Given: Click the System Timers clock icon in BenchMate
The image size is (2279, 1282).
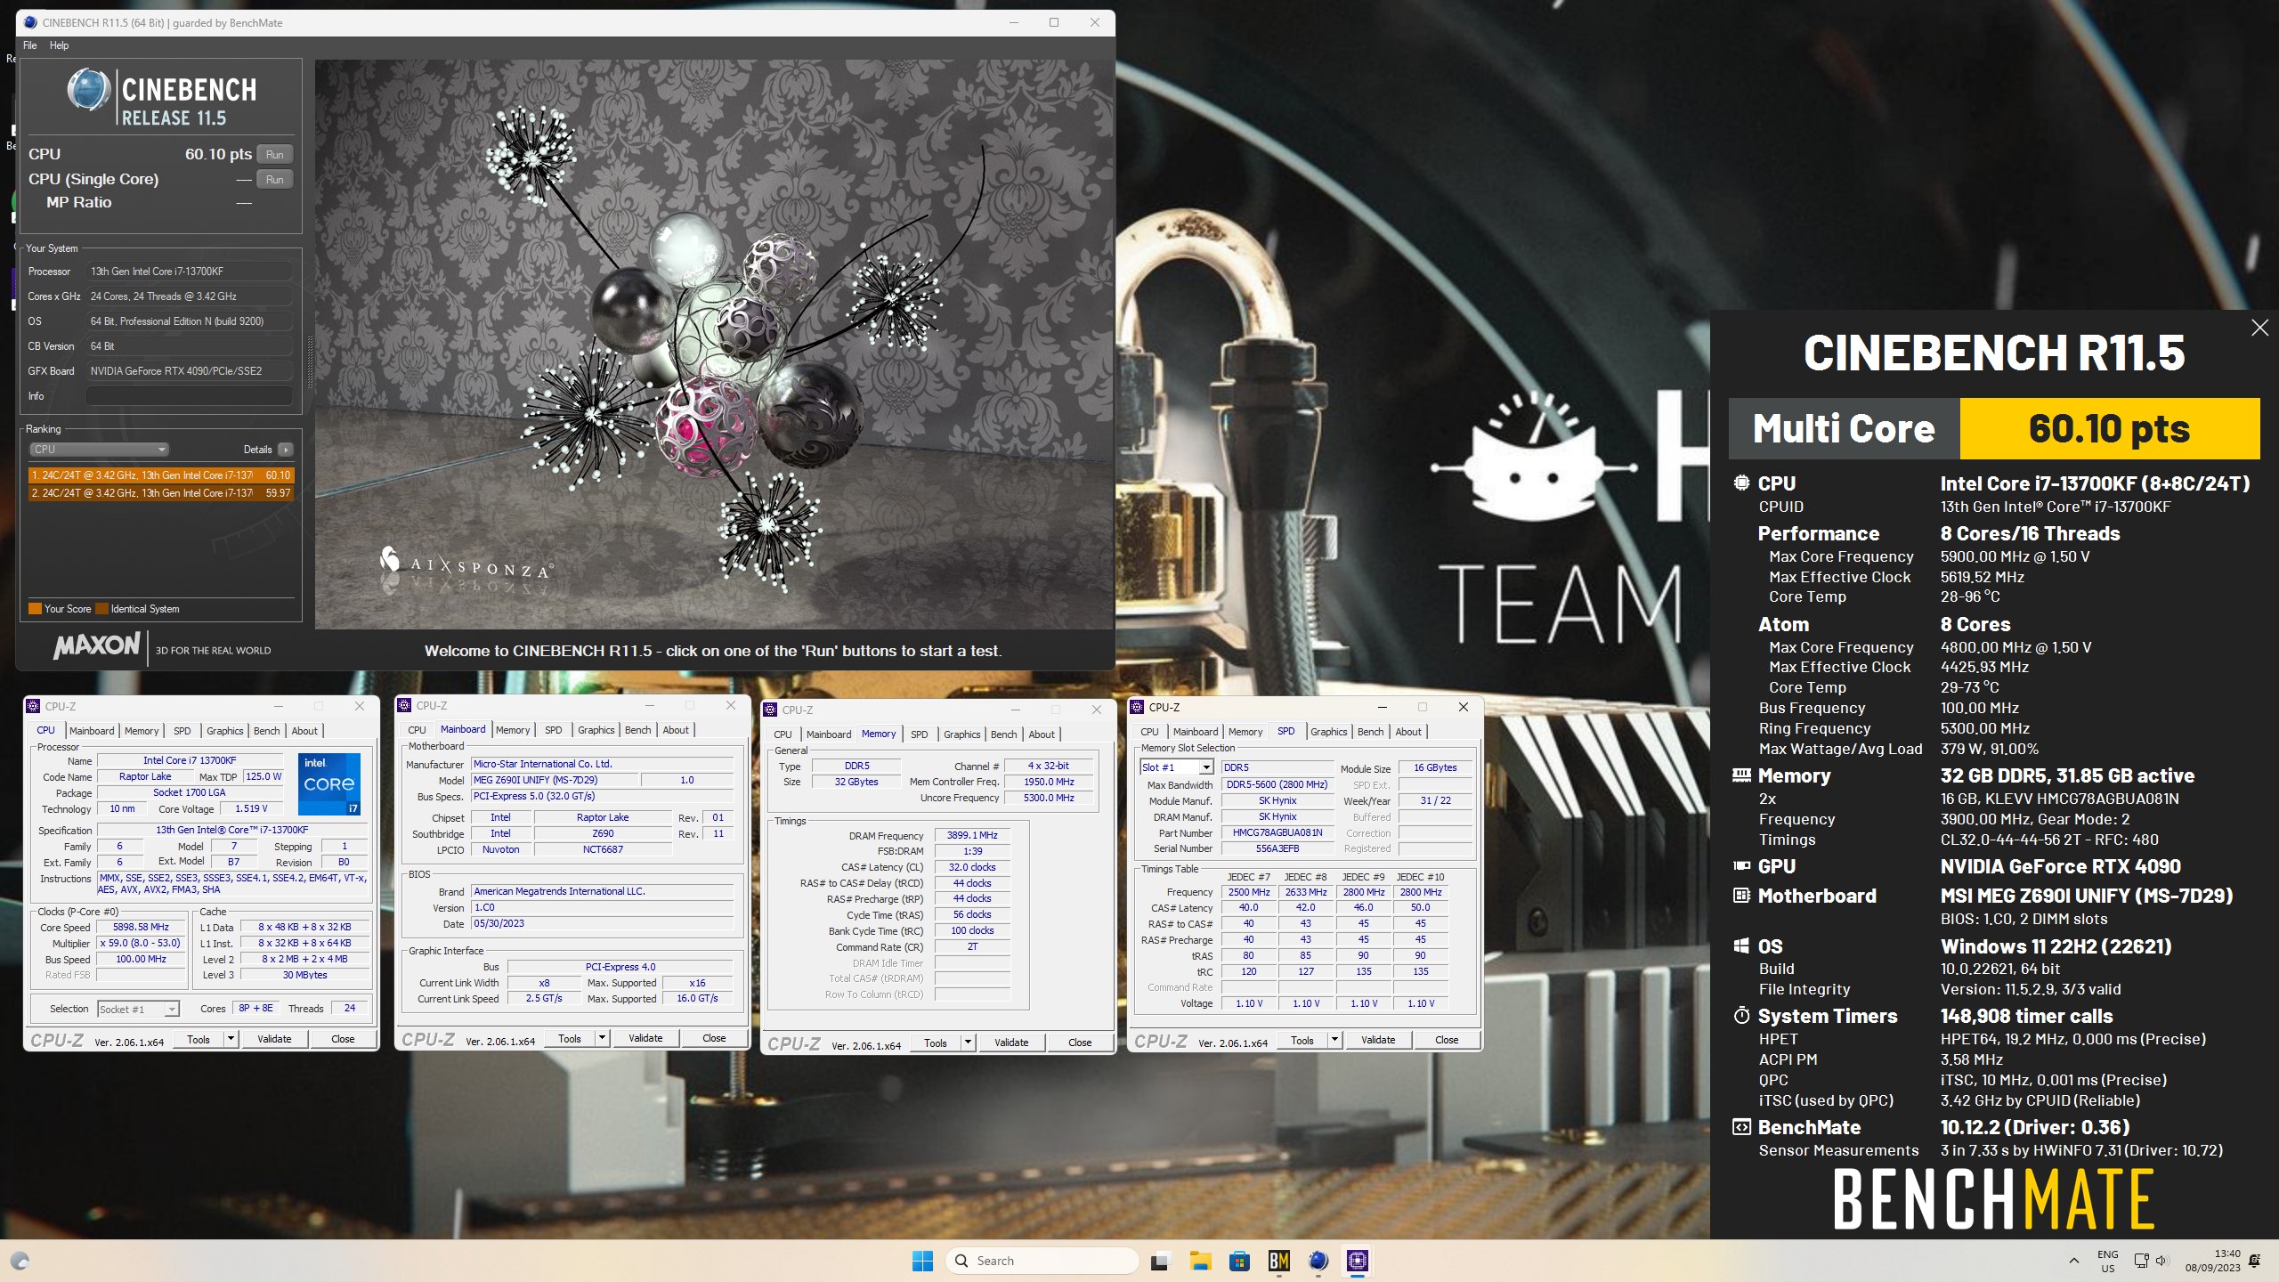Looking at the screenshot, I should tap(1741, 1016).
